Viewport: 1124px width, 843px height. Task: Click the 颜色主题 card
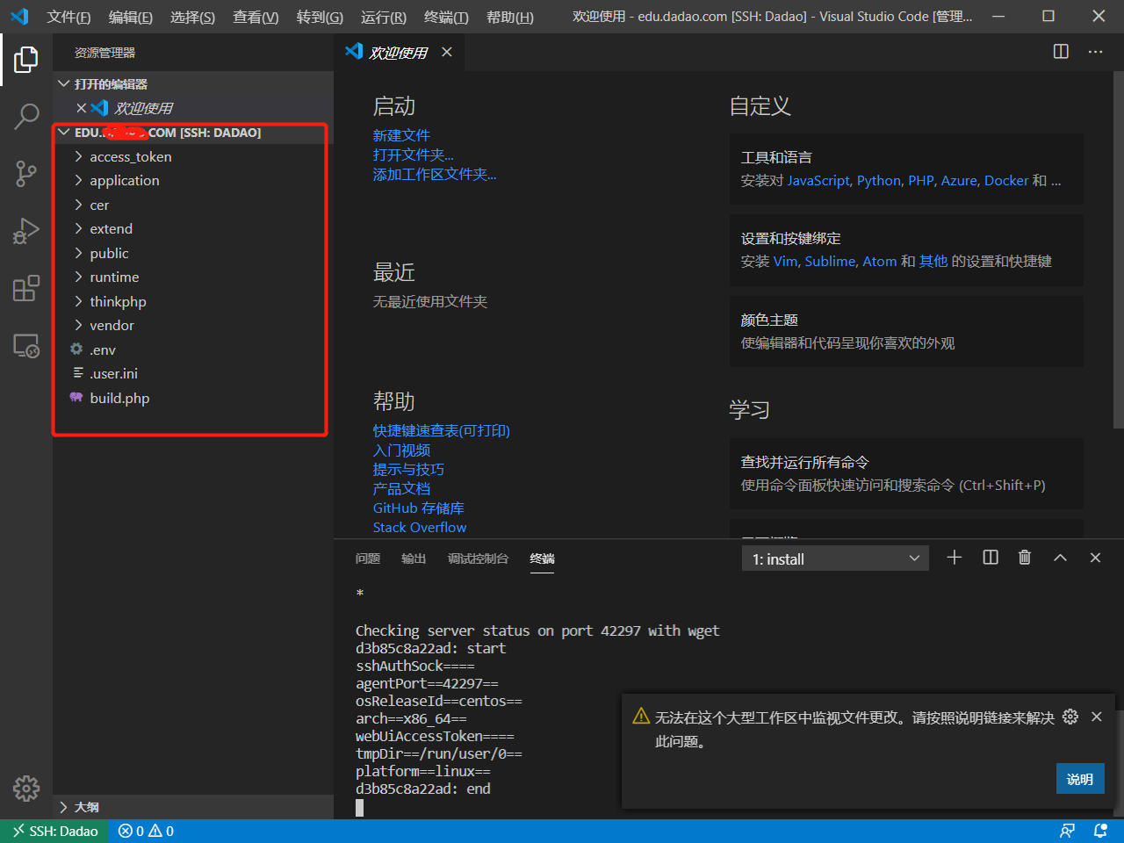coord(906,331)
